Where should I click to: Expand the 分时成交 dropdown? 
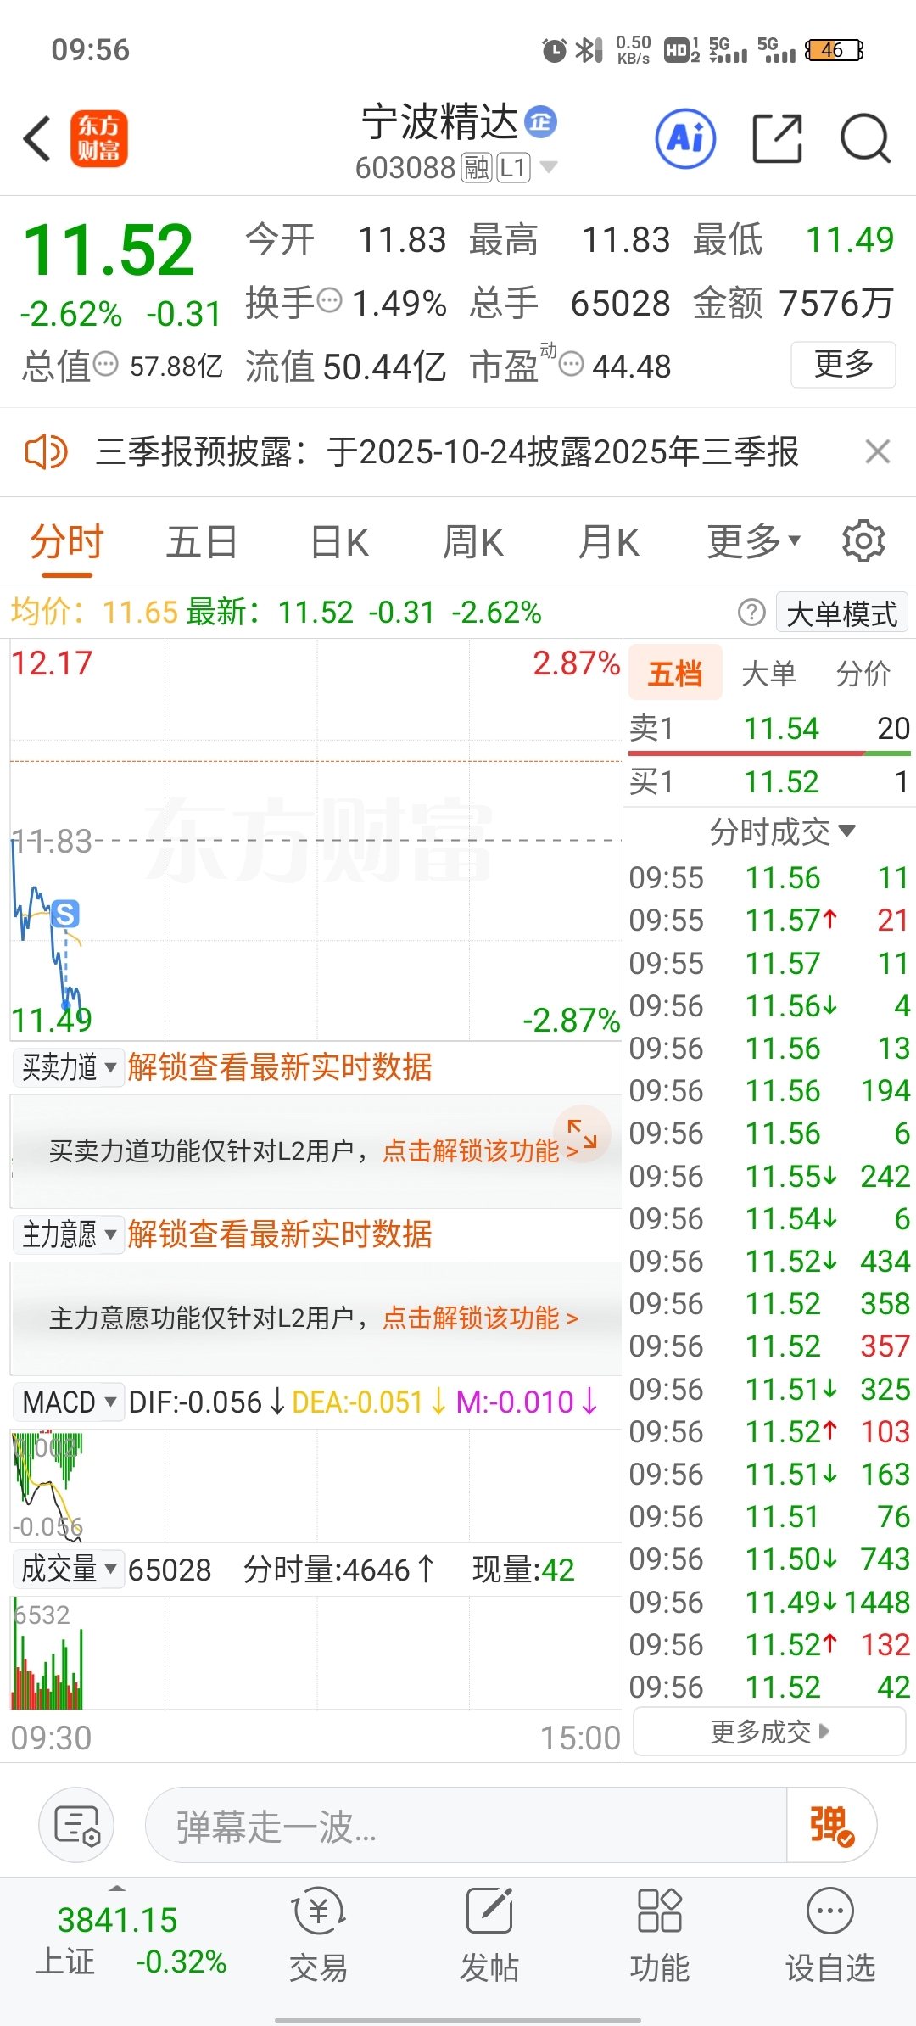click(782, 831)
